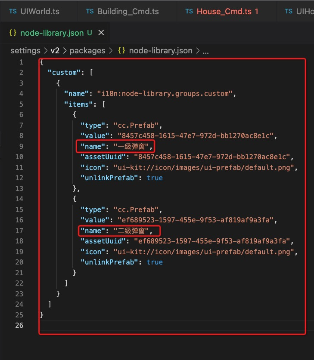Image resolution: width=314 pixels, height=360 pixels.
Task: Click the closing brace on line 25
Action: tap(42, 315)
